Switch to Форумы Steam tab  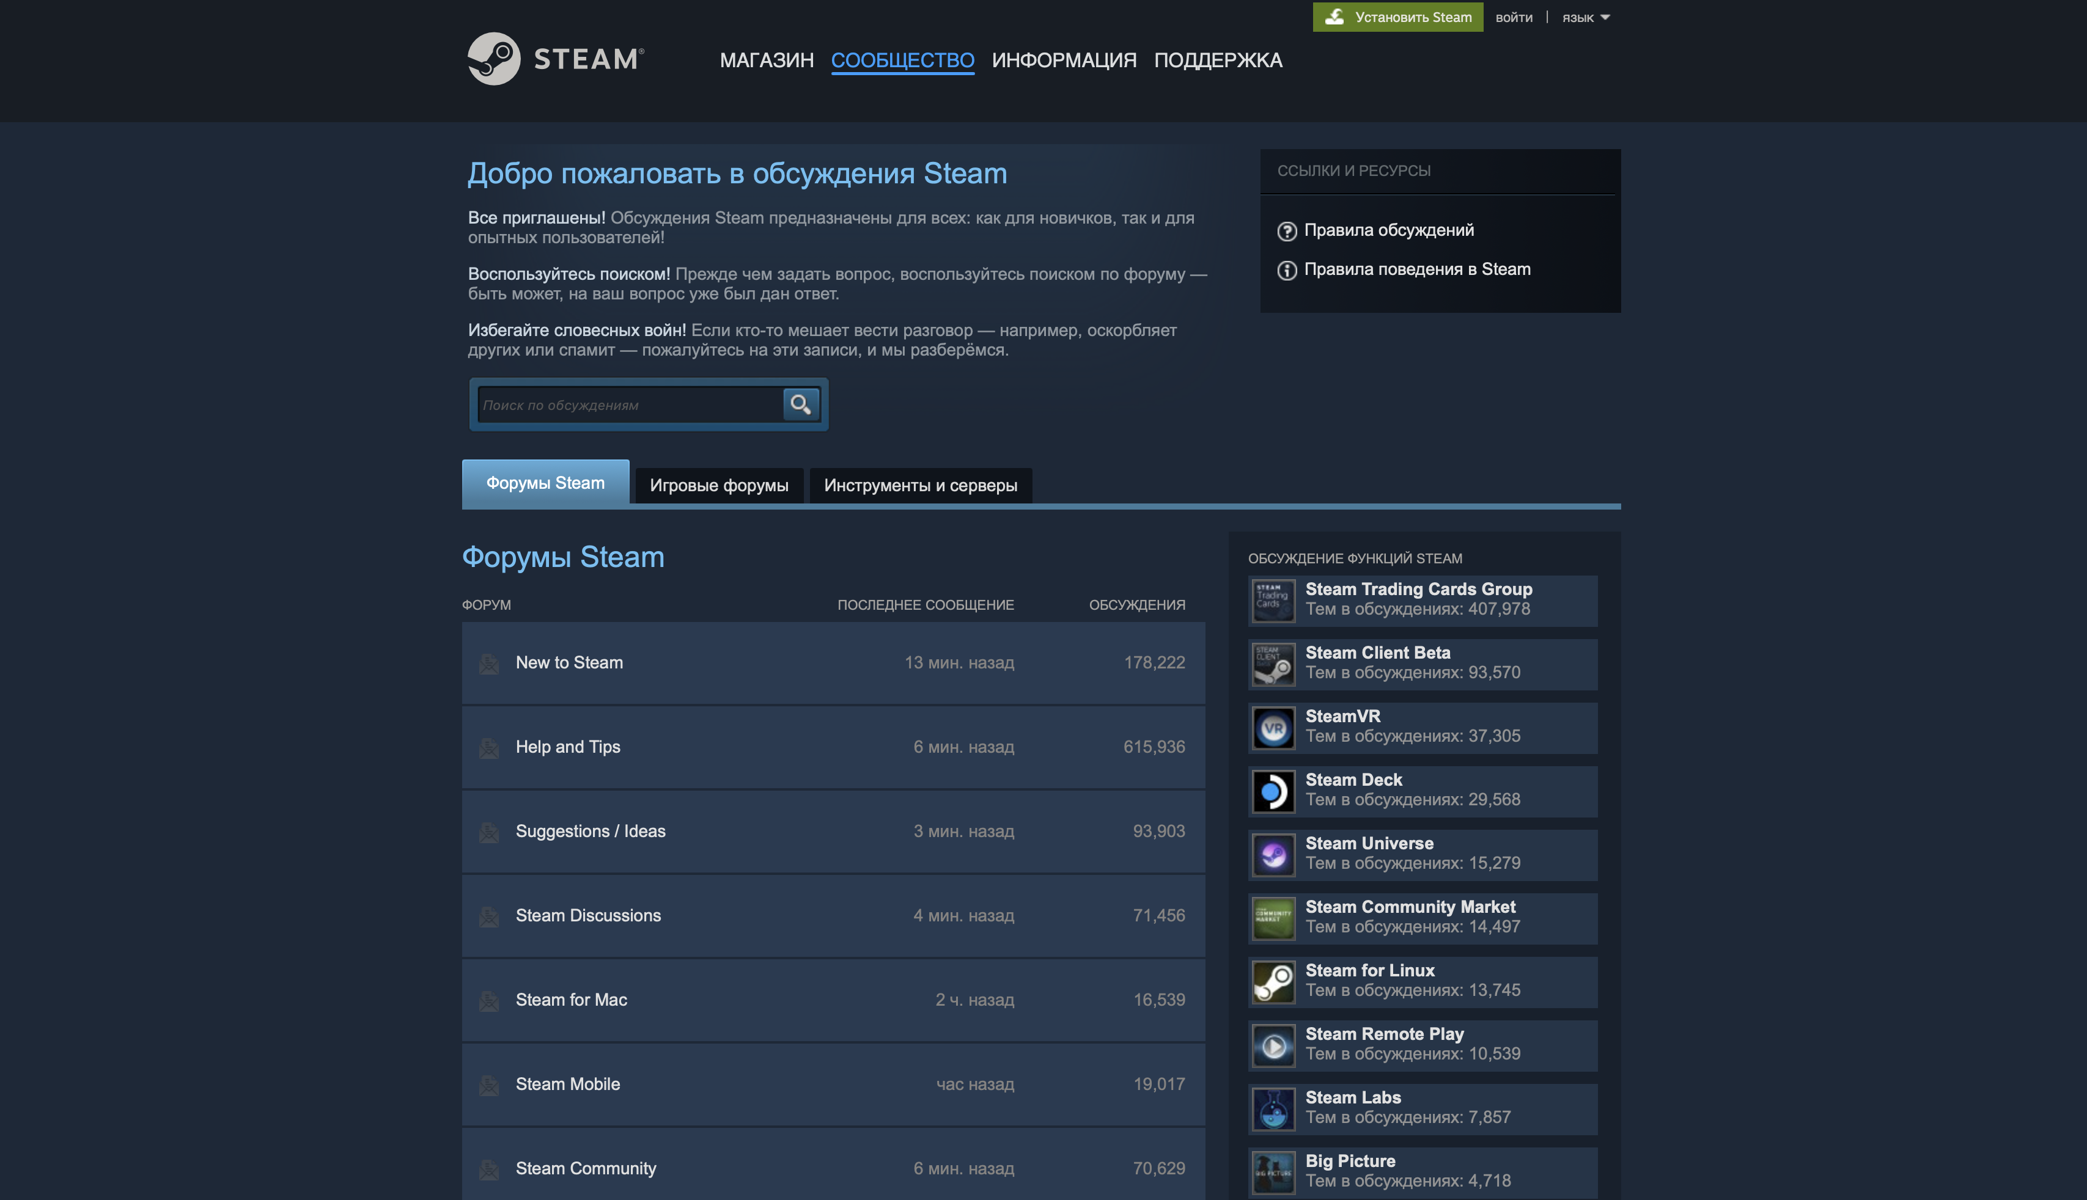click(545, 483)
